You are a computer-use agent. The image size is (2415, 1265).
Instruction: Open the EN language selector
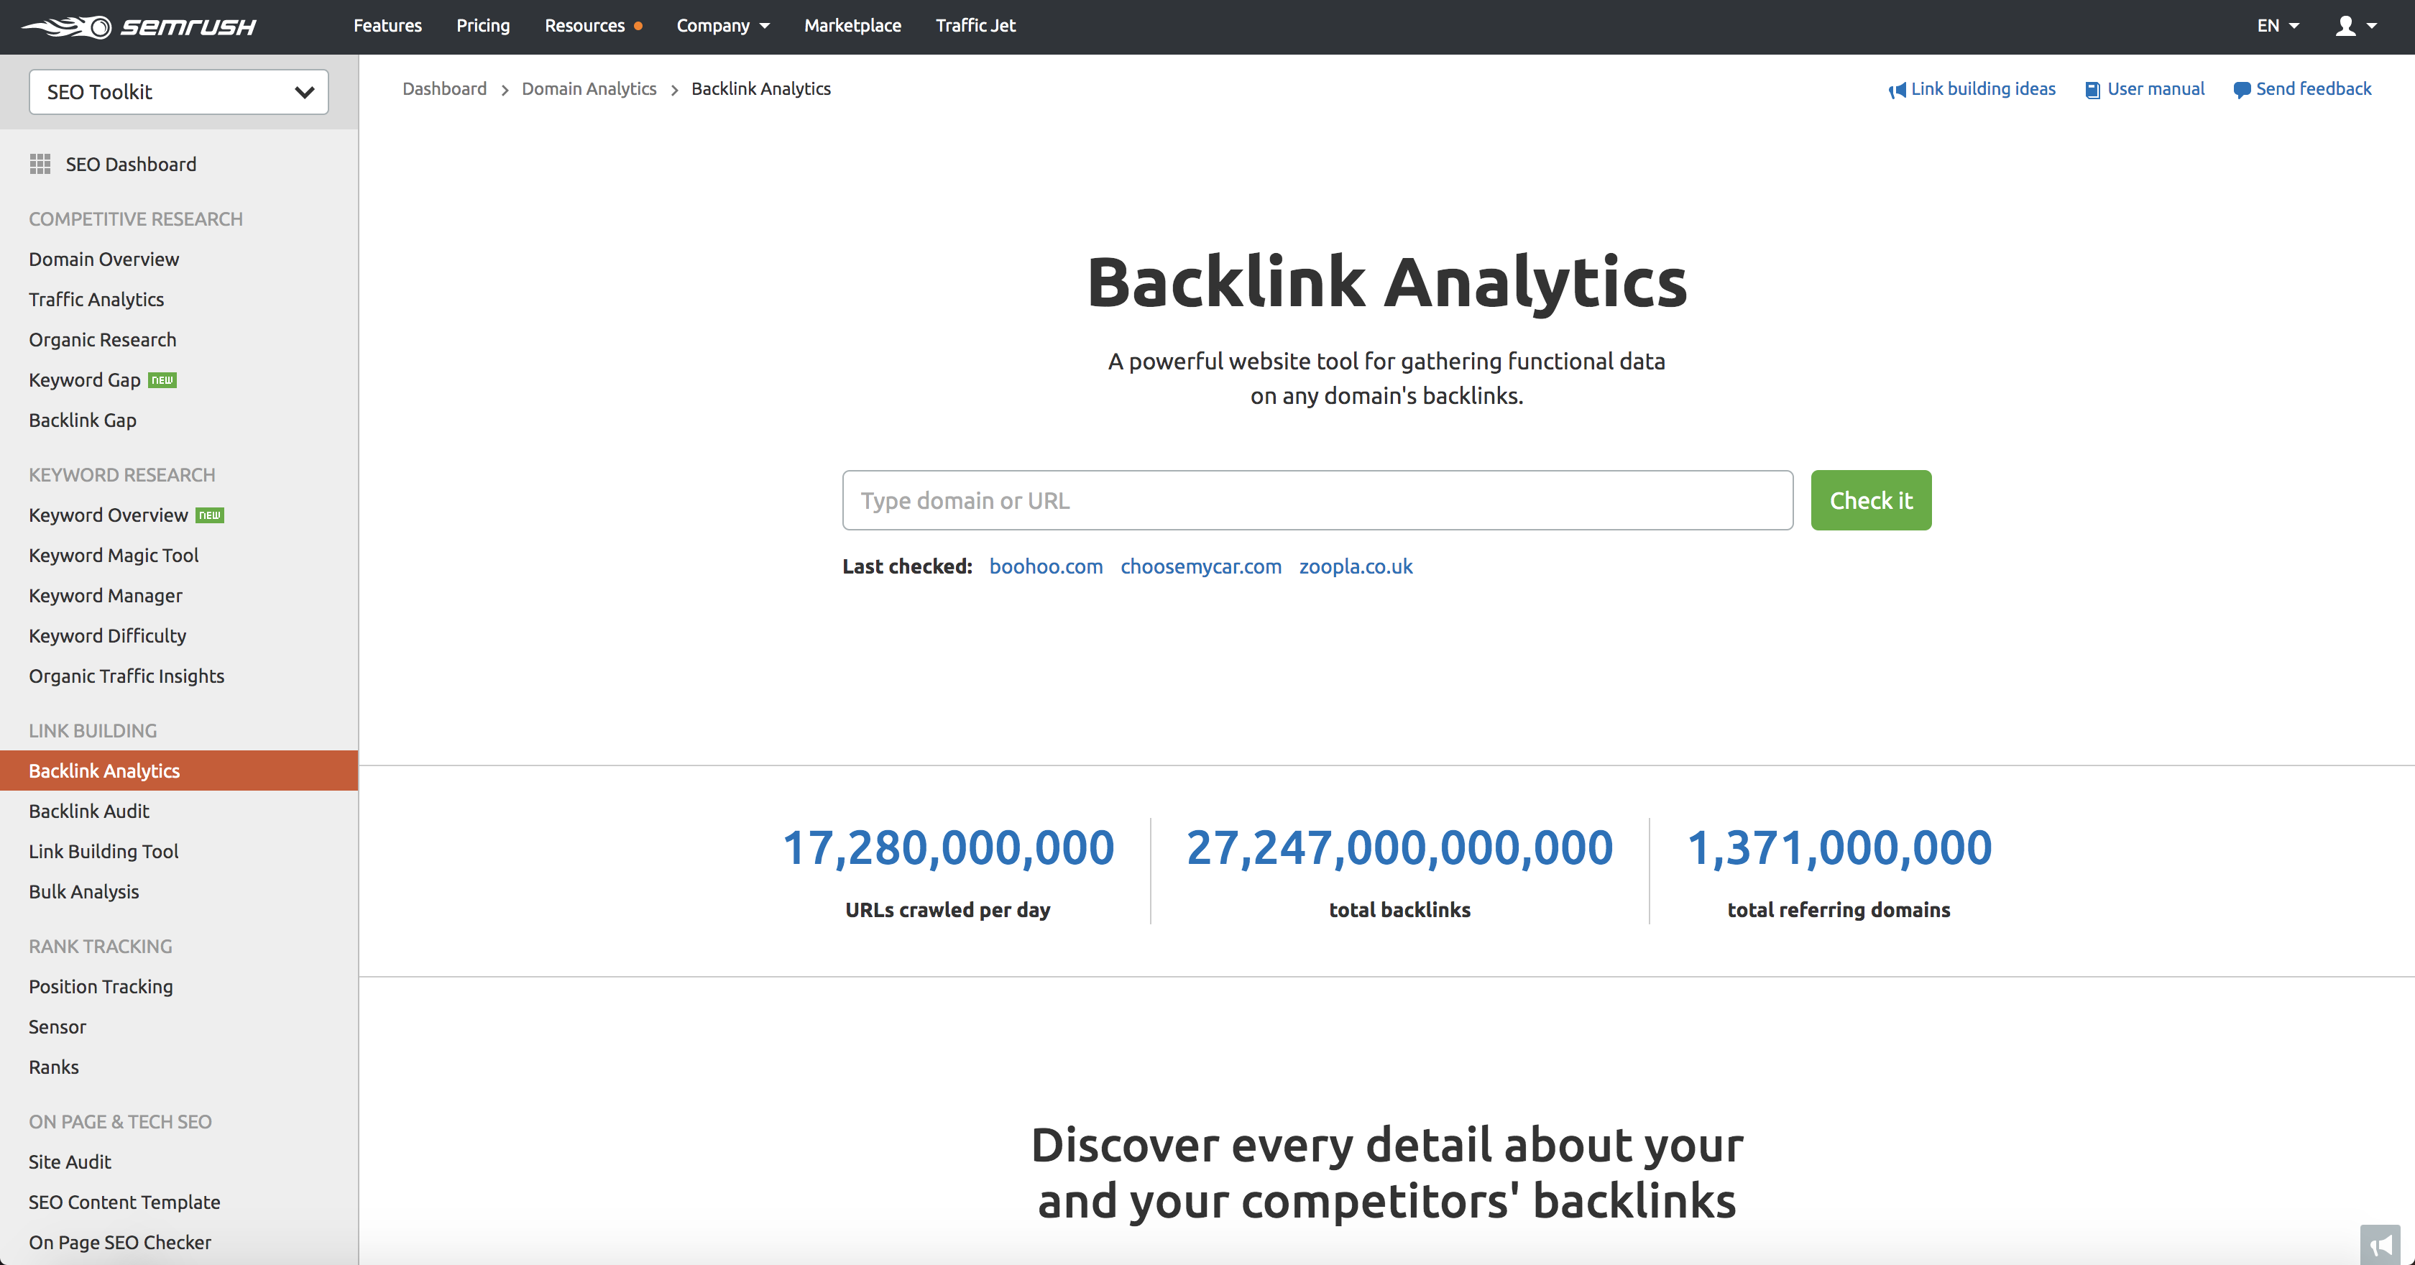click(x=2277, y=27)
